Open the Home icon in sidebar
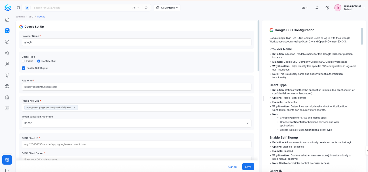This screenshot has height=172, width=368. [x=7, y=19]
